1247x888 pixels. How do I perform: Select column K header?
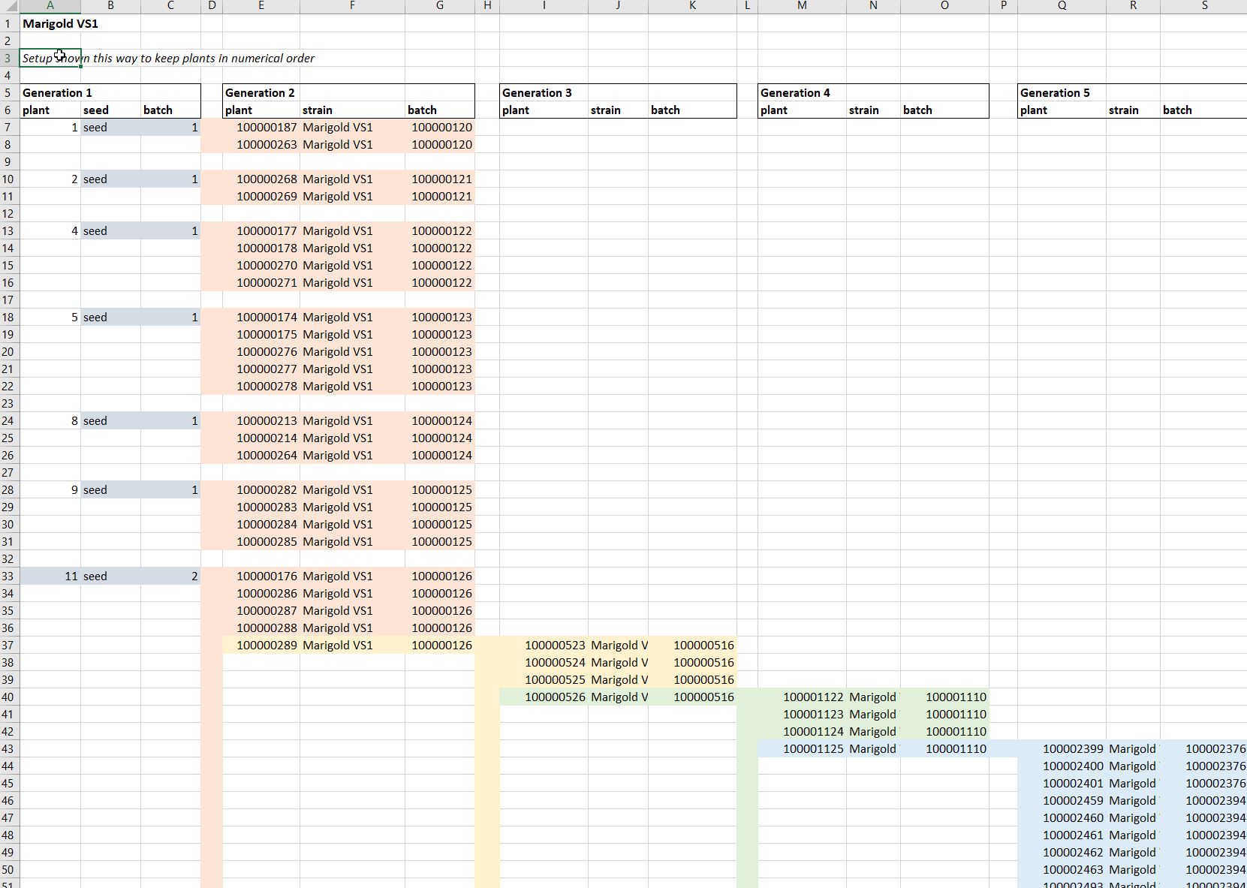pyautogui.click(x=692, y=6)
